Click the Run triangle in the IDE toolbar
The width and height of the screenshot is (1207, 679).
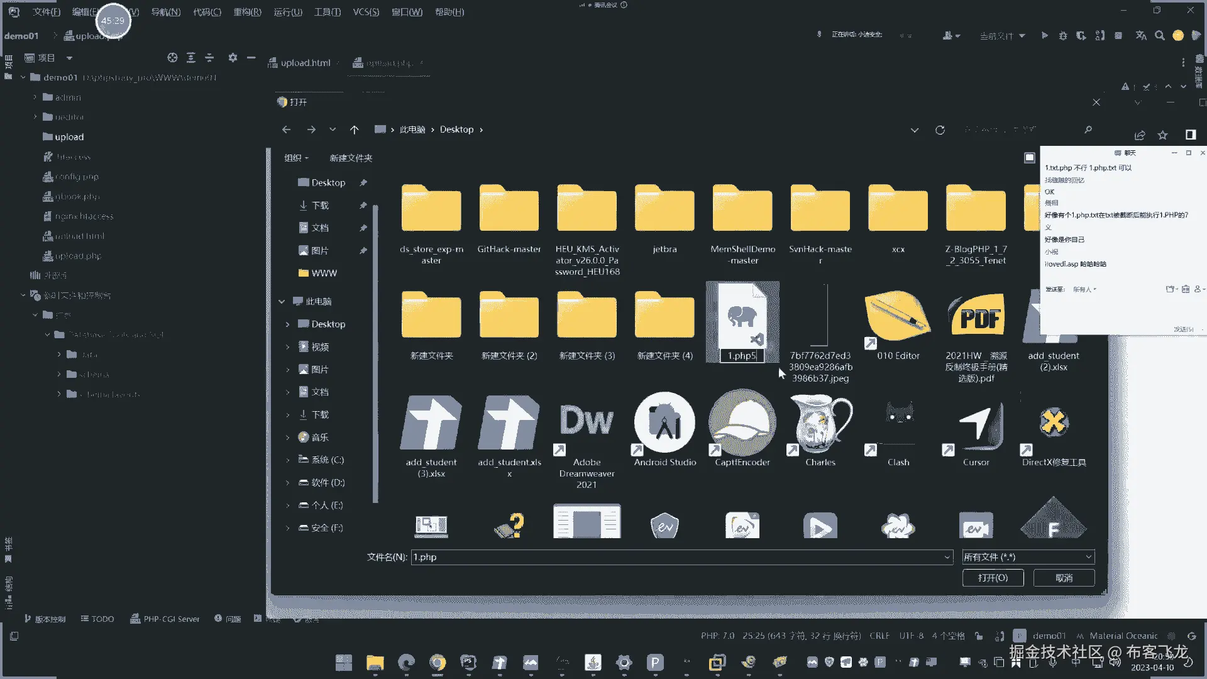[1044, 36]
